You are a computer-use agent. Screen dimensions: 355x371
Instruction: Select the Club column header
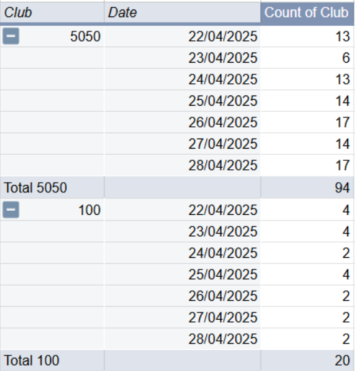click(x=52, y=12)
